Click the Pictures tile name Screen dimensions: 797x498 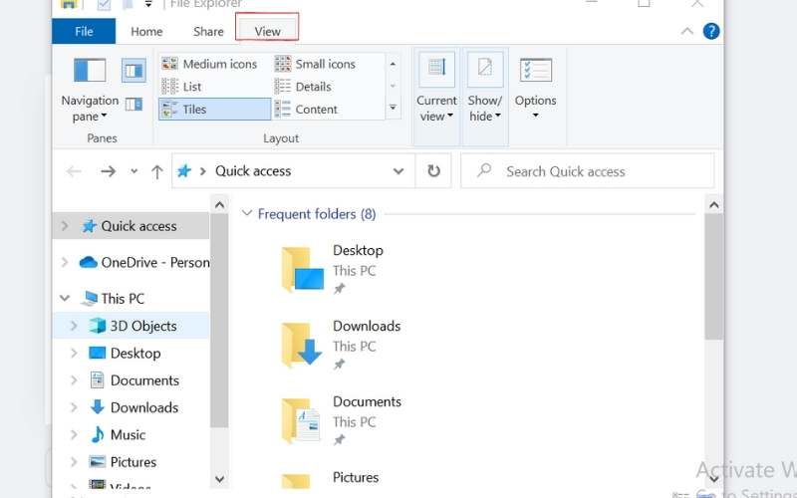click(x=356, y=478)
